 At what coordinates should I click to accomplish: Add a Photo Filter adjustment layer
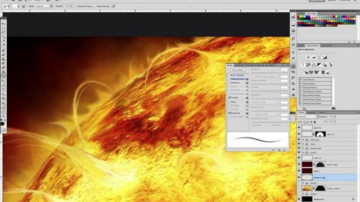(x=325, y=65)
